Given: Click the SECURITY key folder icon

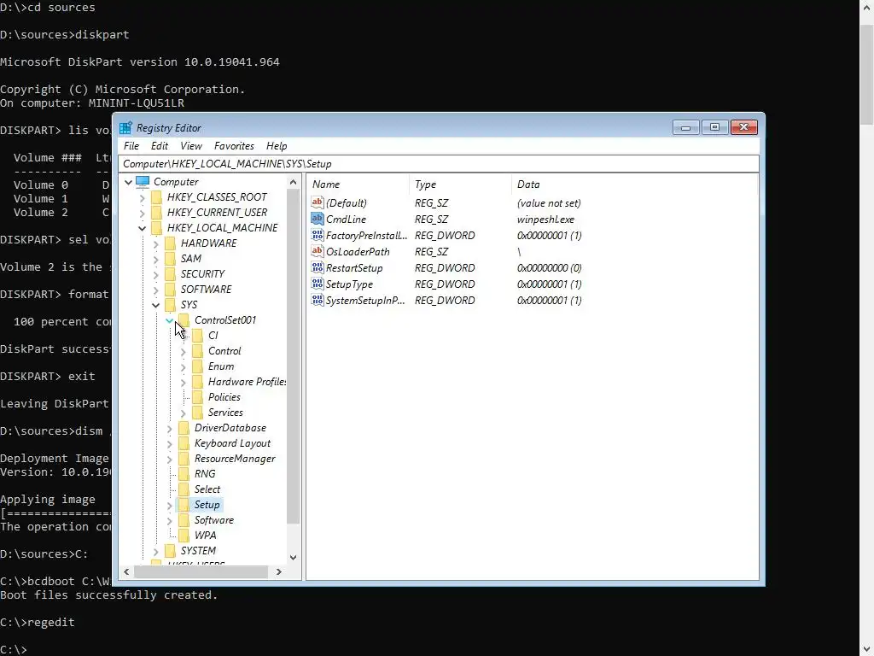Looking at the screenshot, I should pyautogui.click(x=170, y=274).
